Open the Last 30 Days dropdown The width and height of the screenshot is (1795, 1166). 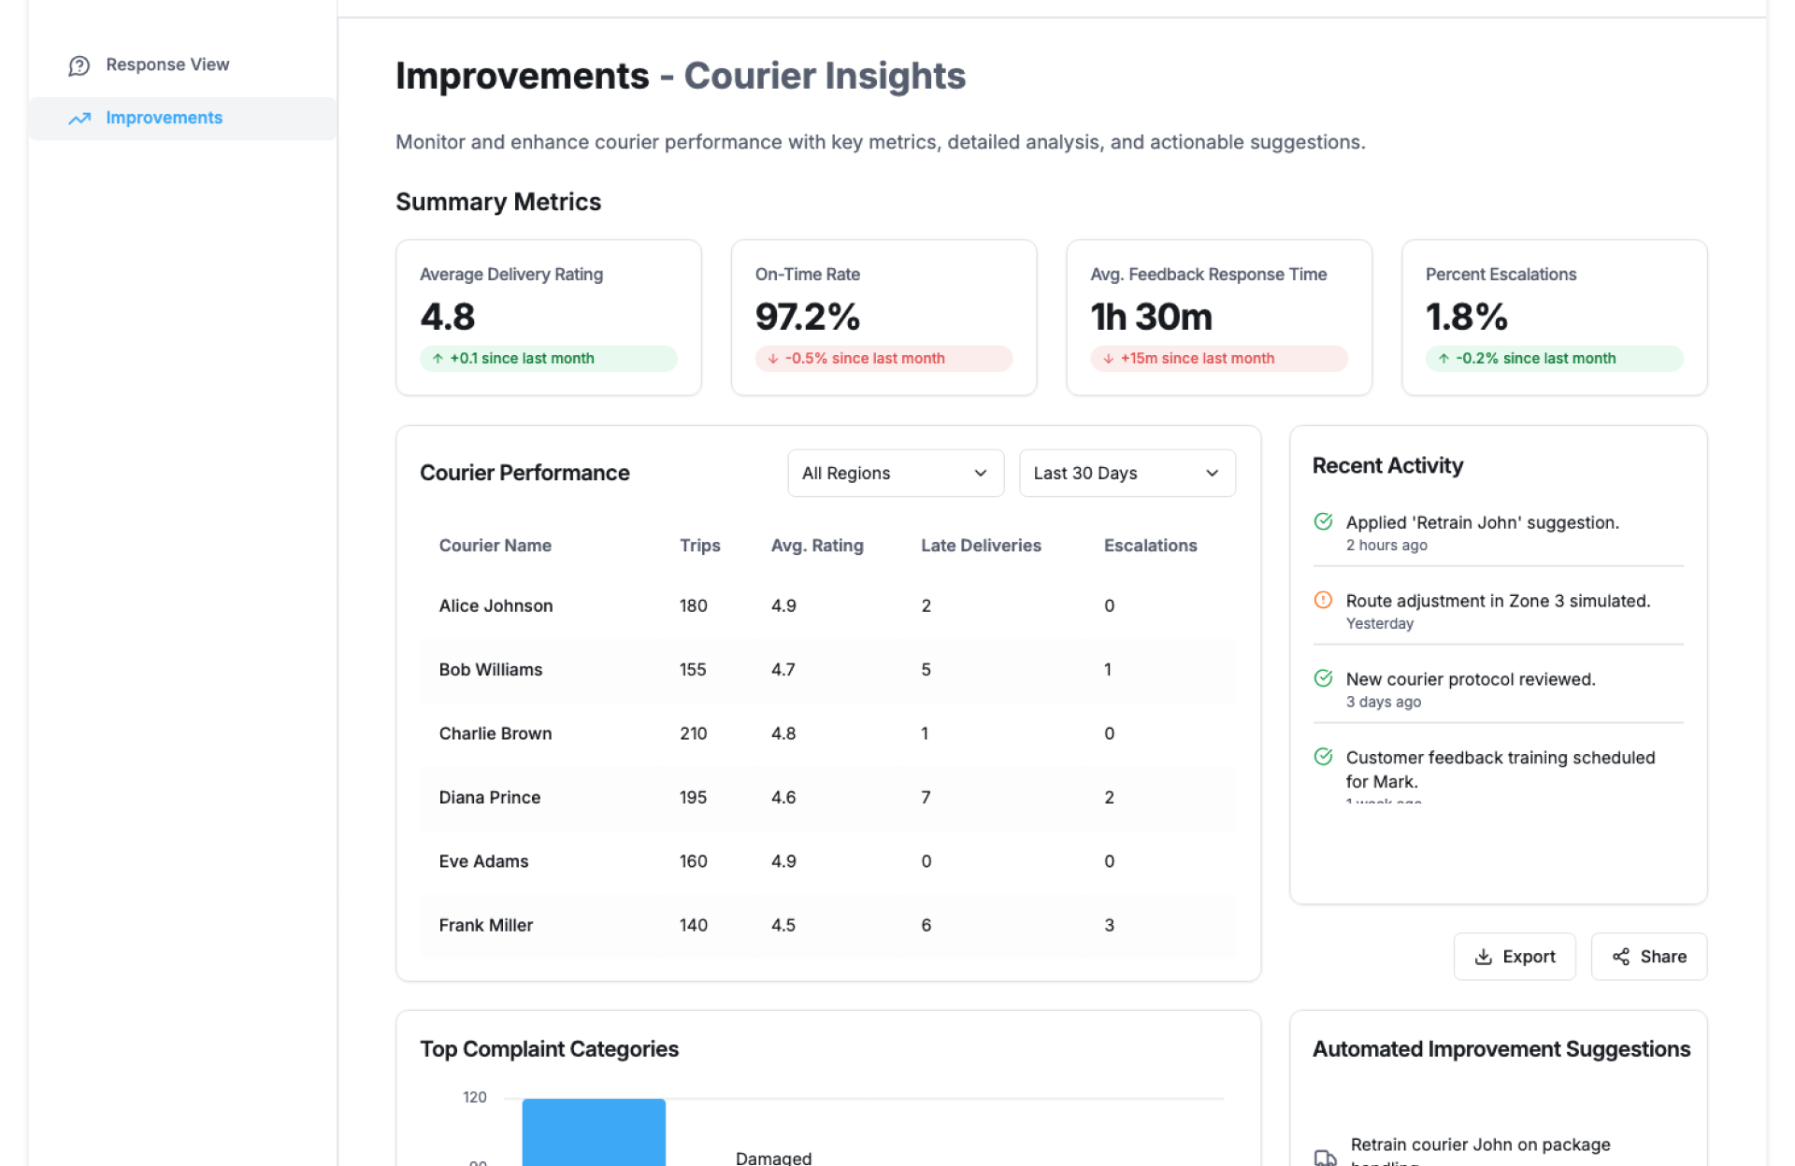point(1126,474)
